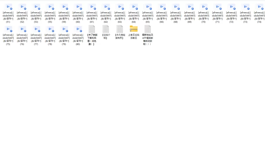265x148 pixels.
Task: Select the zipped folder 上老王论坛当老王
Action: pos(134,32)
